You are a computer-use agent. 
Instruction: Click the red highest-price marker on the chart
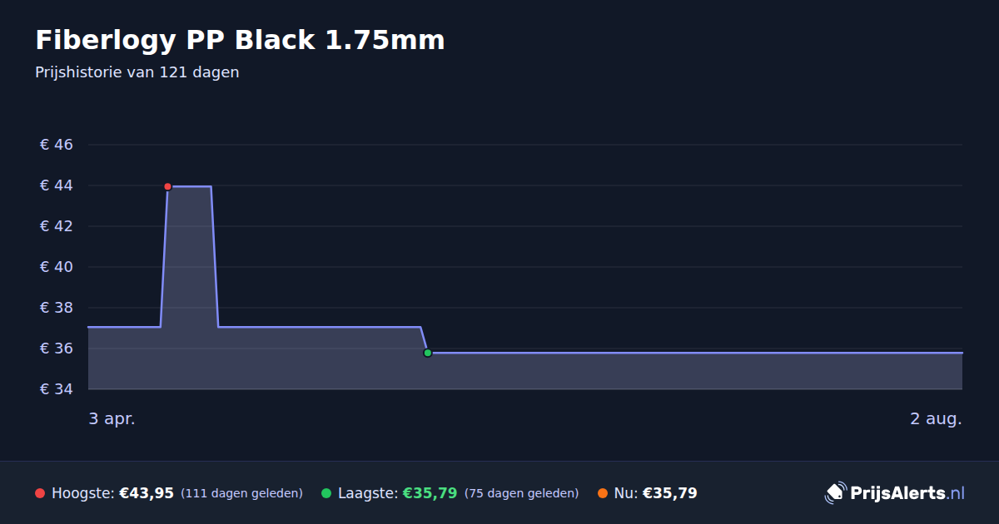(167, 186)
